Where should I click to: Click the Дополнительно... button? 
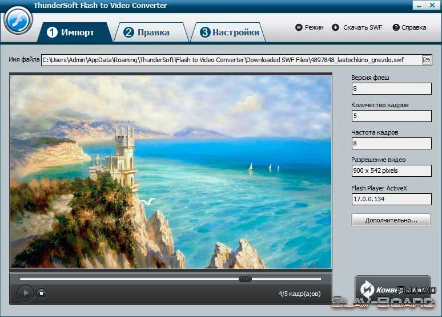click(391, 220)
